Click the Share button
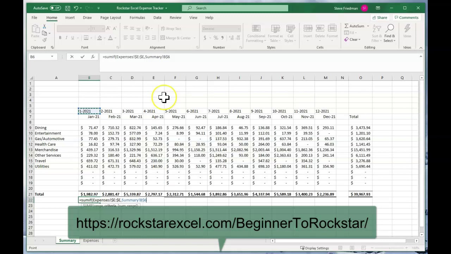The height and width of the screenshot is (254, 451). (379, 18)
